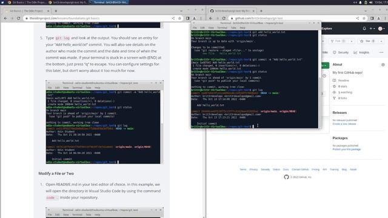
Task: Open the Training footer link
Action: pos(334,170)
